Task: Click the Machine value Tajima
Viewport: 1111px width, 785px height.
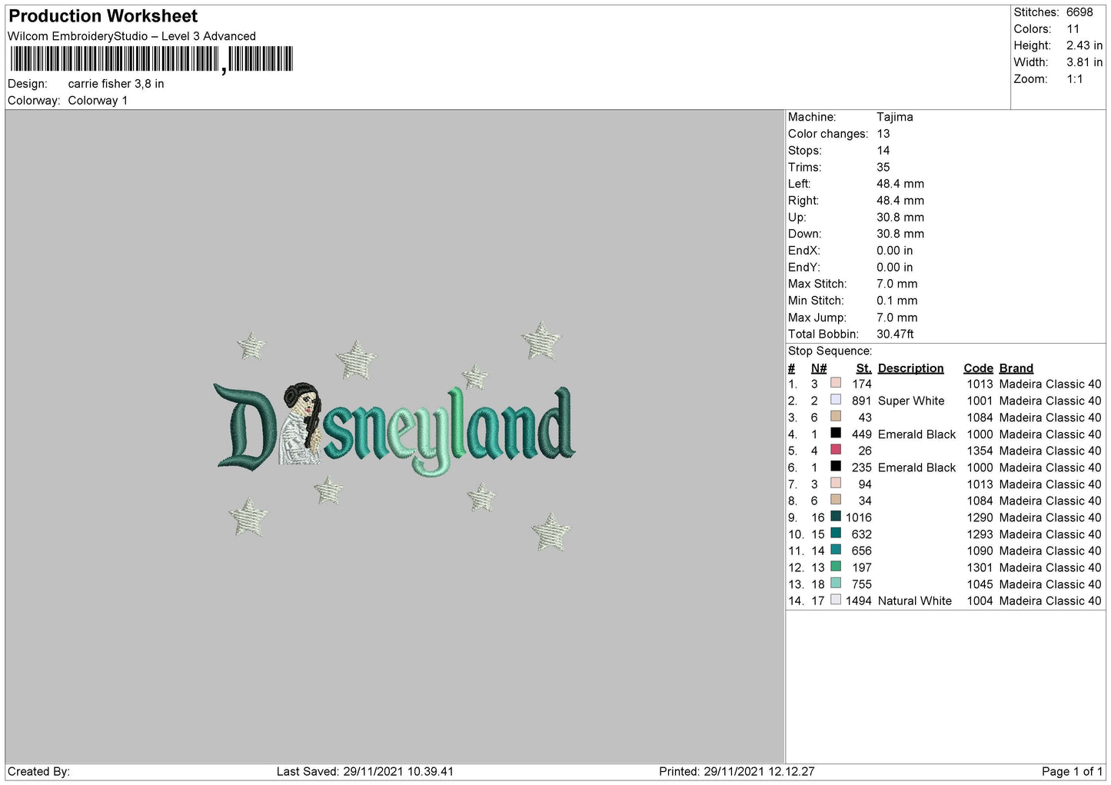Action: [895, 117]
